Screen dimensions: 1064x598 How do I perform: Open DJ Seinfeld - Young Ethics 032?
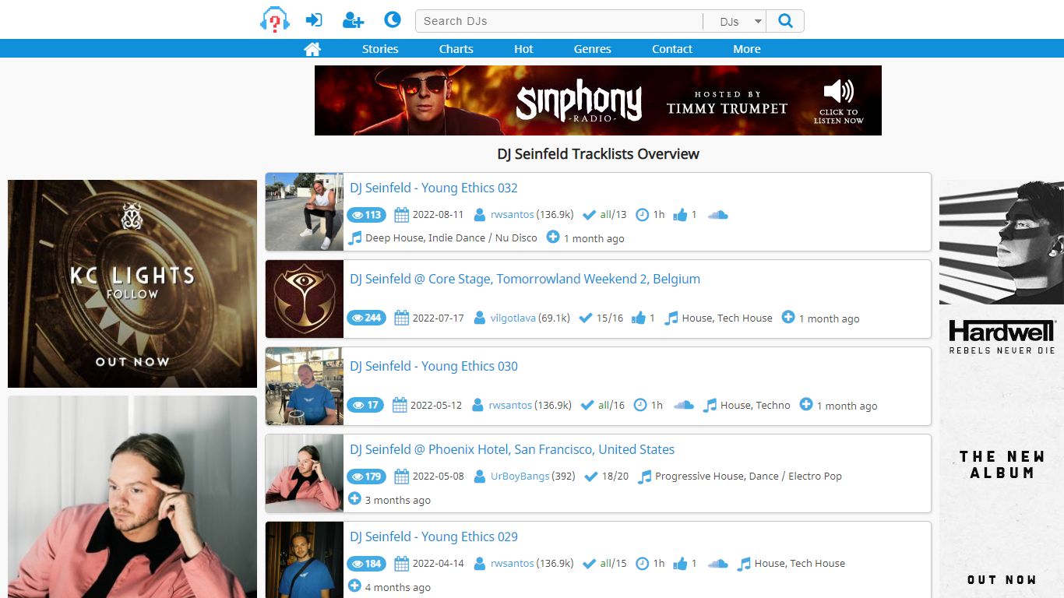click(434, 188)
